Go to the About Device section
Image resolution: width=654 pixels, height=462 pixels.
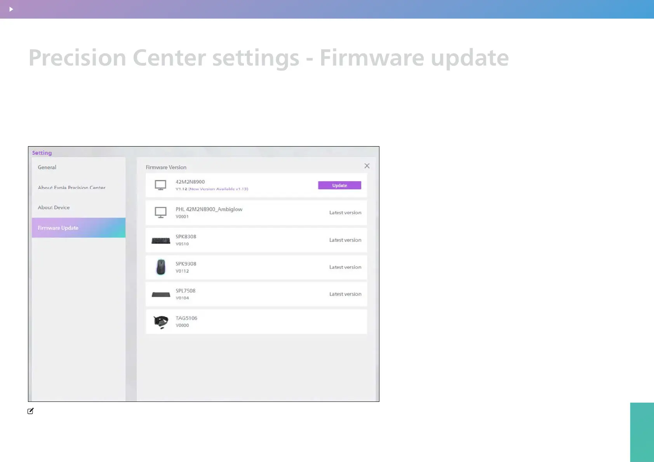(x=54, y=208)
